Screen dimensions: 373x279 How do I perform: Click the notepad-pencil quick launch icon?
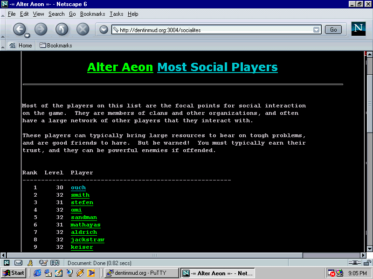click(x=59, y=273)
